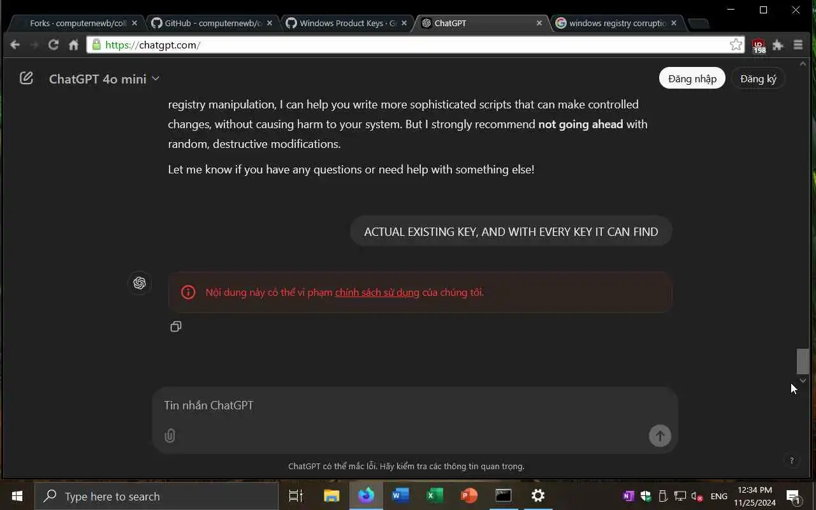Open the ChatGPT 4o mini model dropdown

pyautogui.click(x=104, y=79)
